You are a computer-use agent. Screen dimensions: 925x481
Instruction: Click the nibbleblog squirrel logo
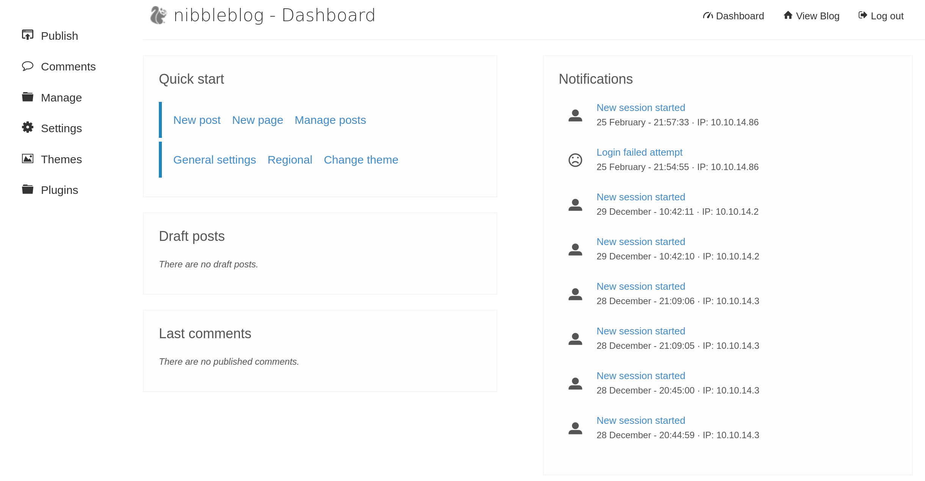(158, 15)
